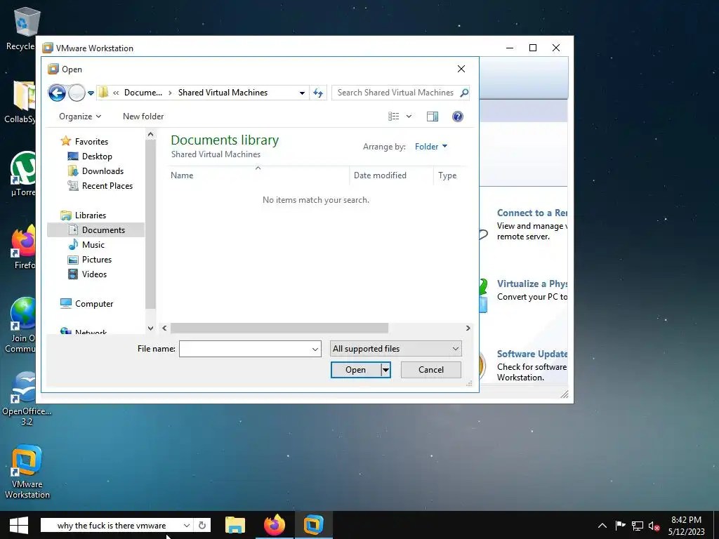Open File Explorer from the taskbar
The height and width of the screenshot is (539, 719).
235,525
